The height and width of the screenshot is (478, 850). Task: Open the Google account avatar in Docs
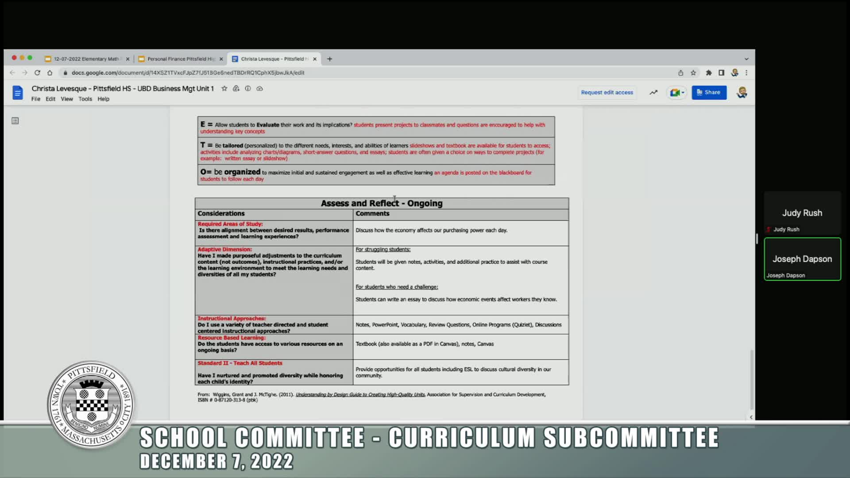[x=742, y=93]
